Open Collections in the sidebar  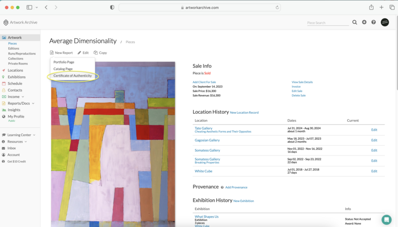[15, 59]
